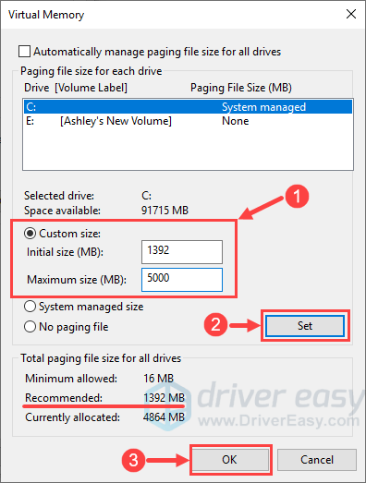Viewport: 366px width, 483px height.
Task: Focus the Initial size (MB) field
Action: point(182,252)
